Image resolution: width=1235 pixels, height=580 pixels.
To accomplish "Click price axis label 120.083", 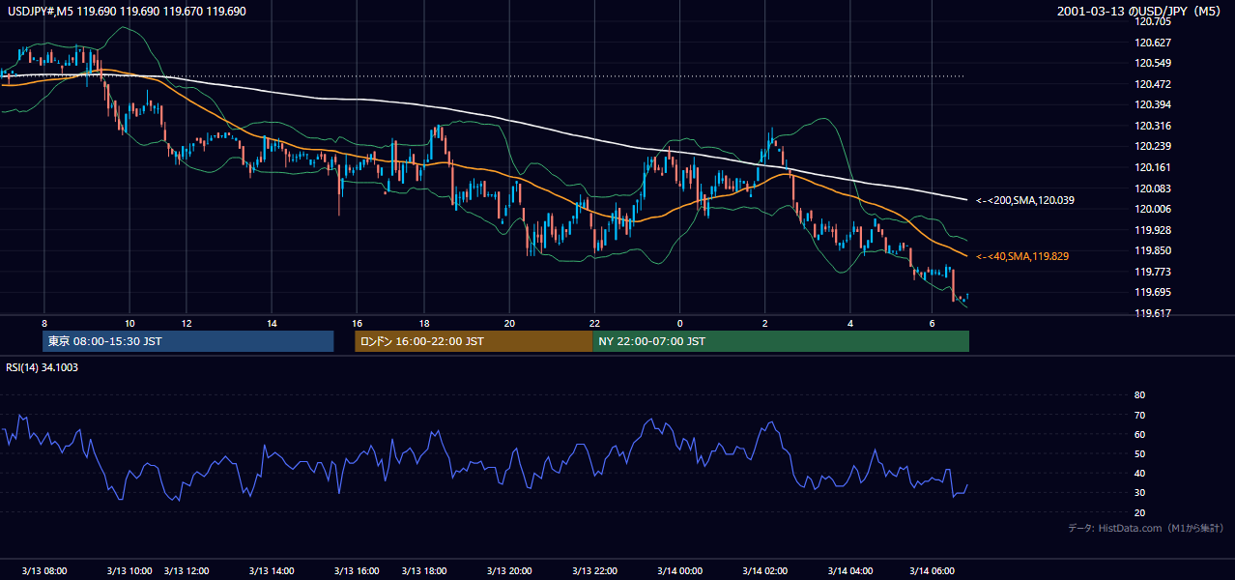I will coord(1153,188).
